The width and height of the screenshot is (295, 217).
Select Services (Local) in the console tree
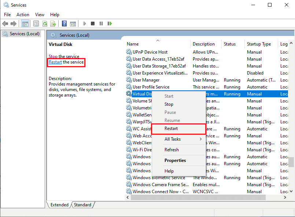tap(22, 34)
